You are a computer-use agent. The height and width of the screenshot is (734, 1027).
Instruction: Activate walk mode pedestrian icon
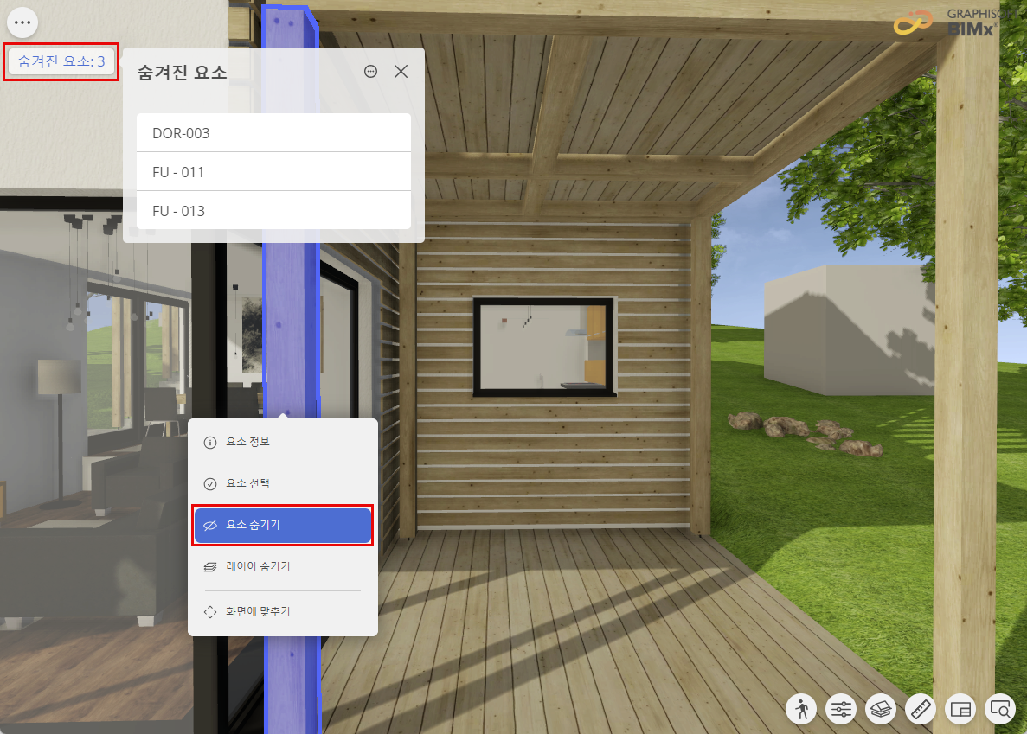click(x=801, y=709)
